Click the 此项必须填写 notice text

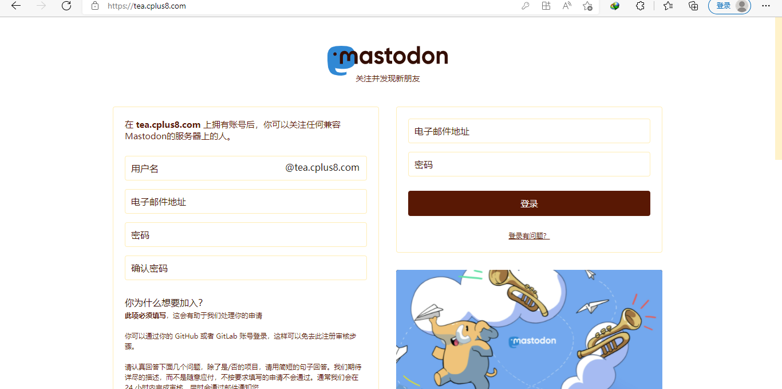145,316
